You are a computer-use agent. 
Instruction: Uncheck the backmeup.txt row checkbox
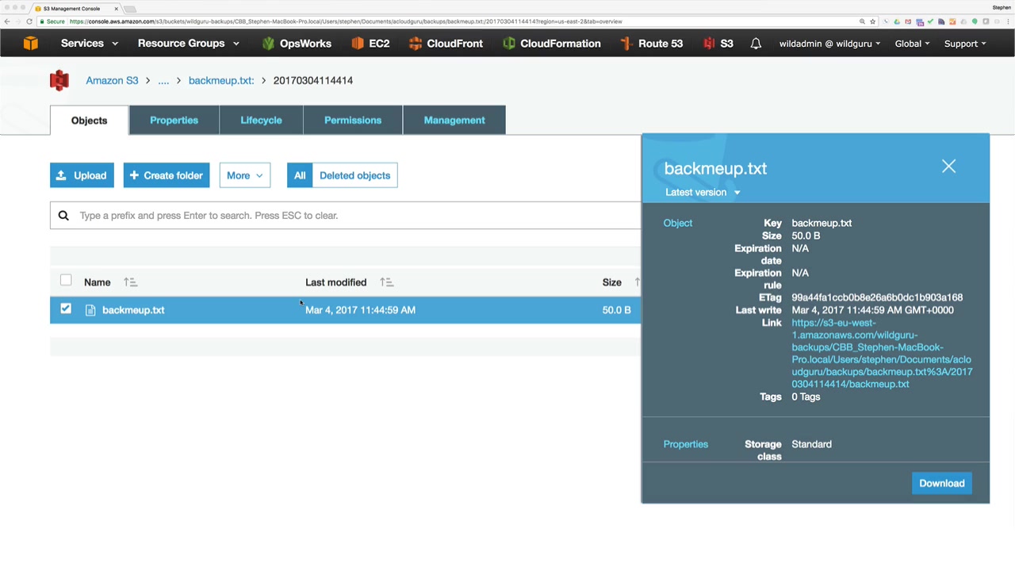click(x=66, y=309)
